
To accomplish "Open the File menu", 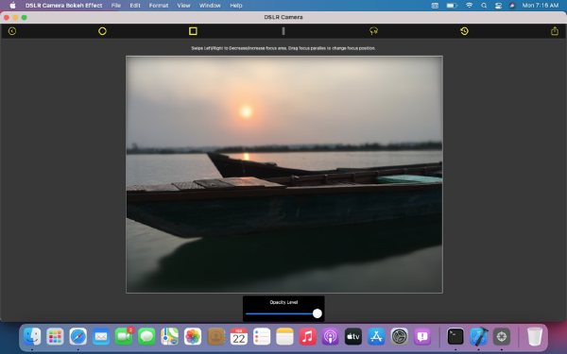I will pos(116,6).
